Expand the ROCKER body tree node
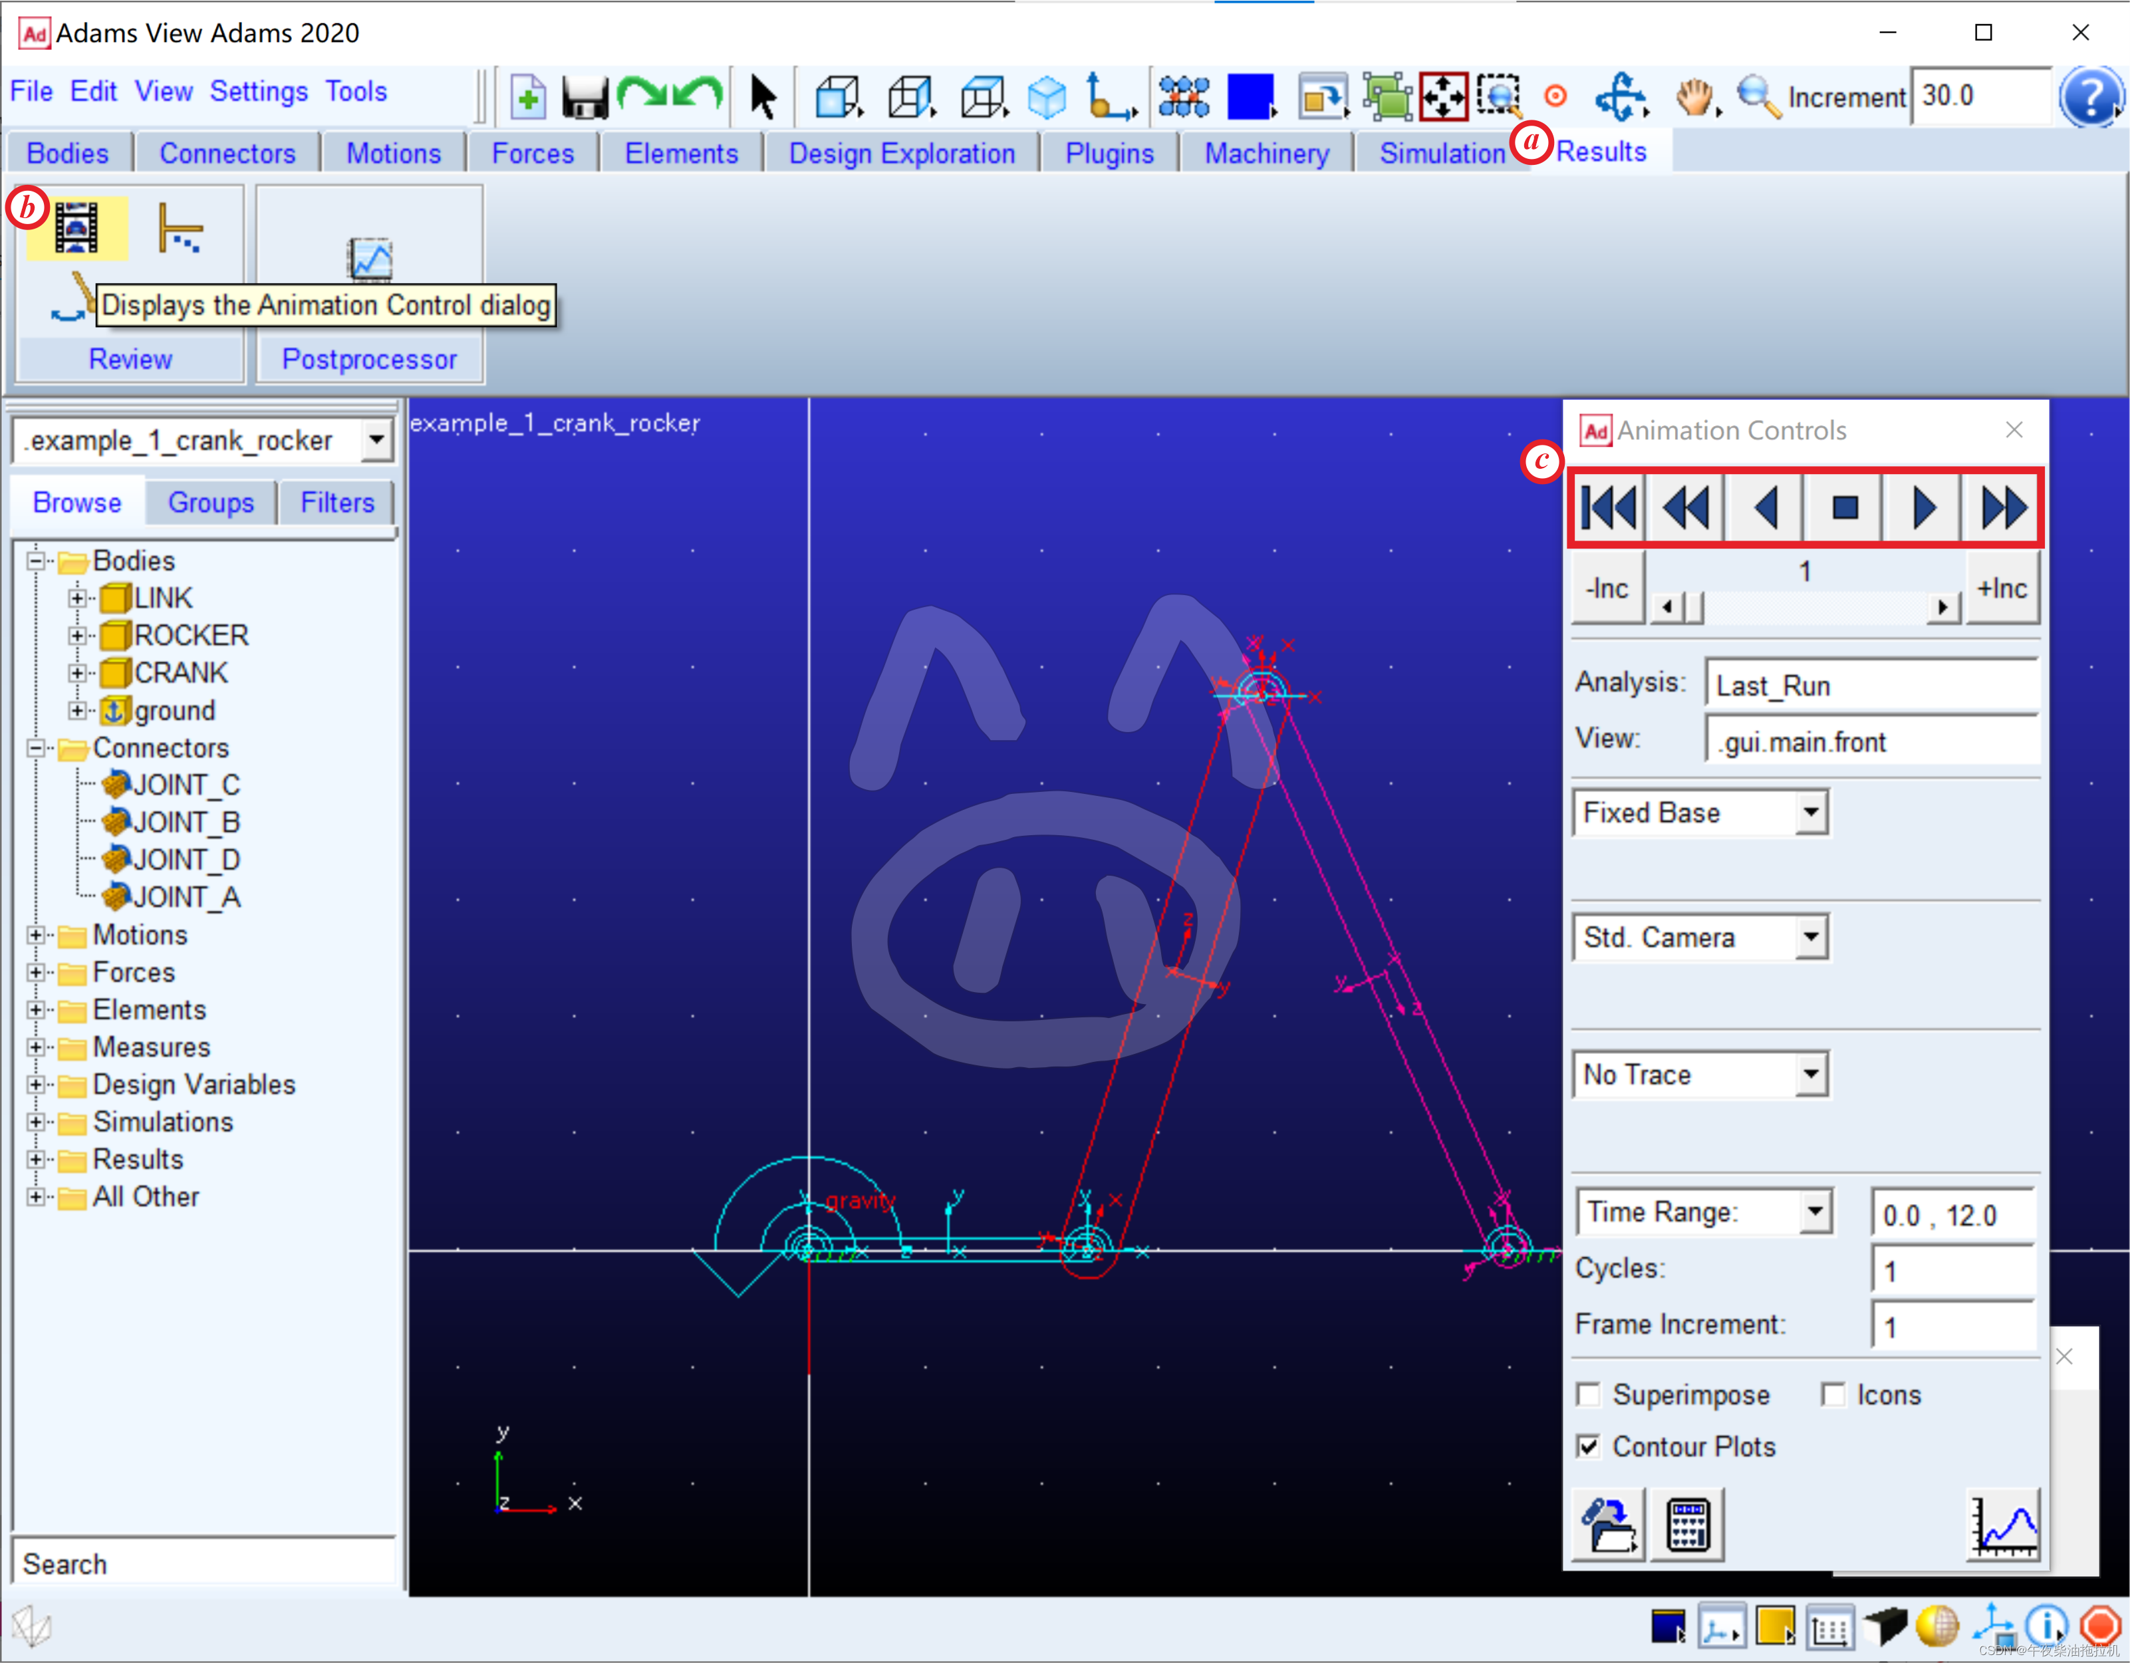2130x1663 pixels. [77, 636]
